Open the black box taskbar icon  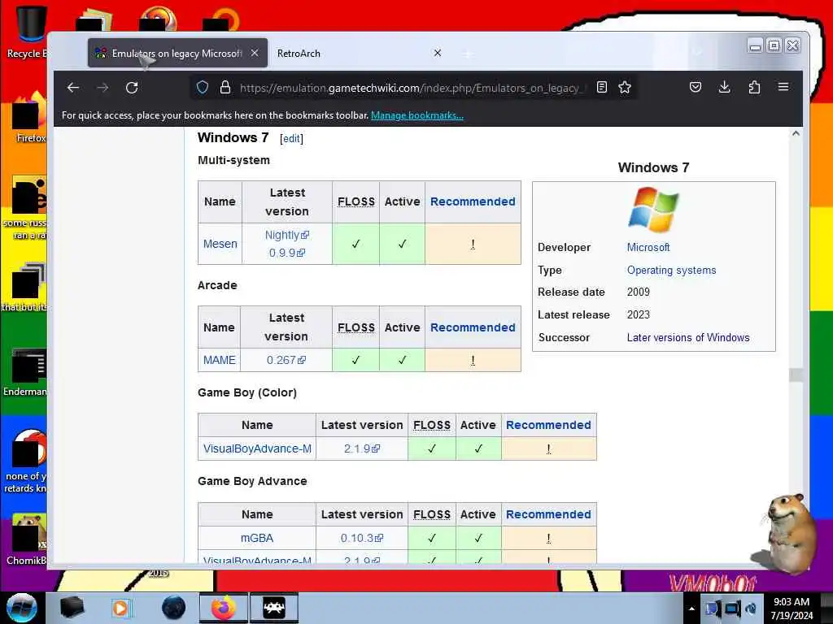pos(72,608)
